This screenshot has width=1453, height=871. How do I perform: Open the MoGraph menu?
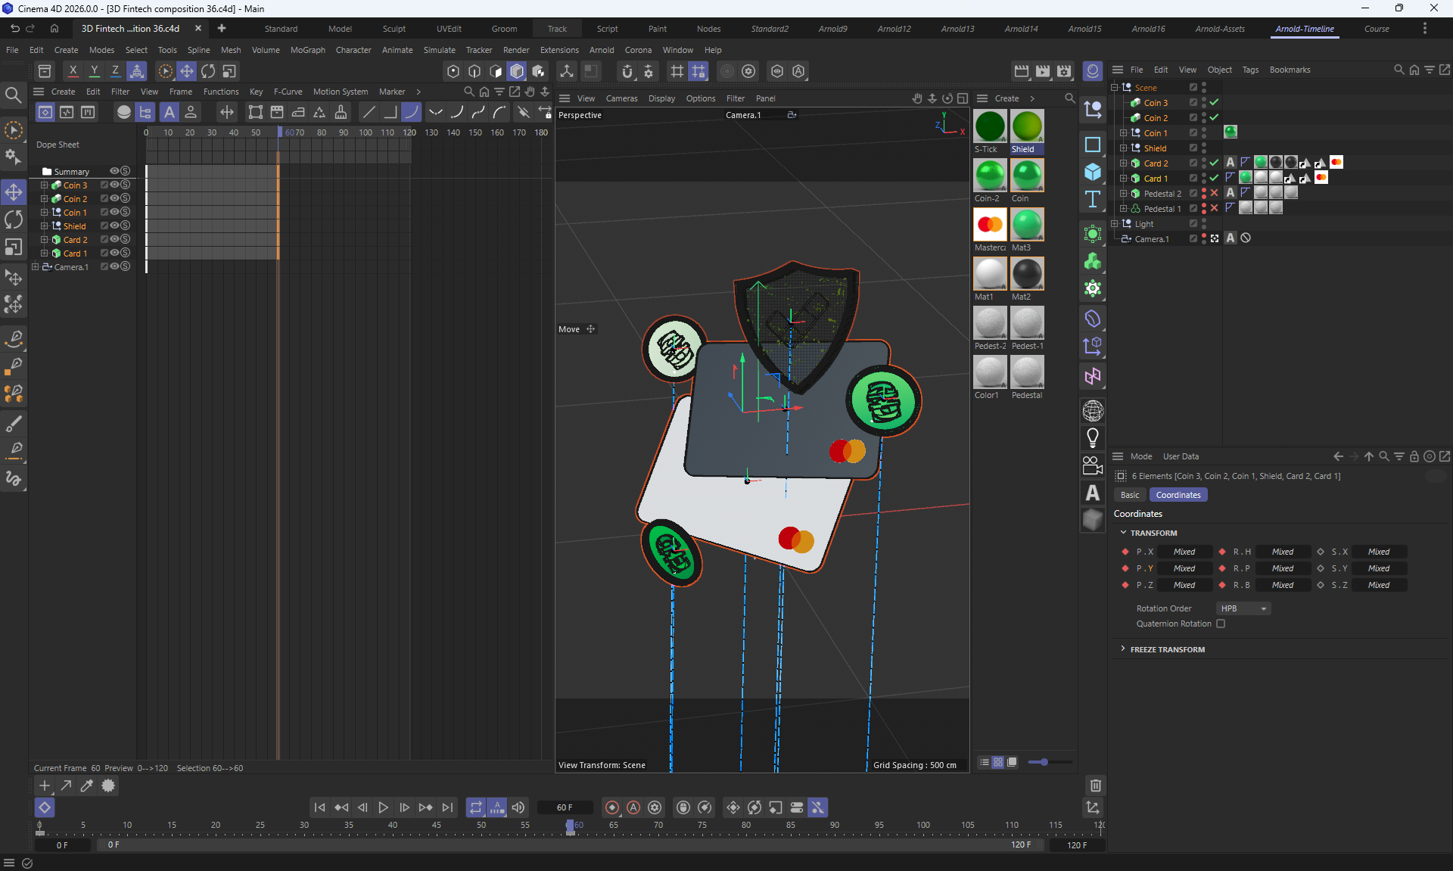[x=307, y=50]
